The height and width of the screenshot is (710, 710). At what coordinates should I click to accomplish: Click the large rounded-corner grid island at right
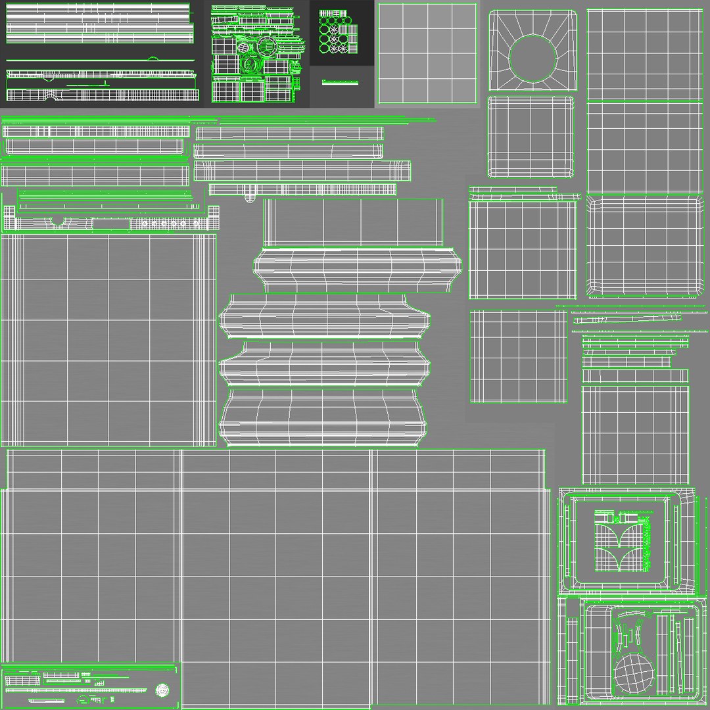[645, 245]
